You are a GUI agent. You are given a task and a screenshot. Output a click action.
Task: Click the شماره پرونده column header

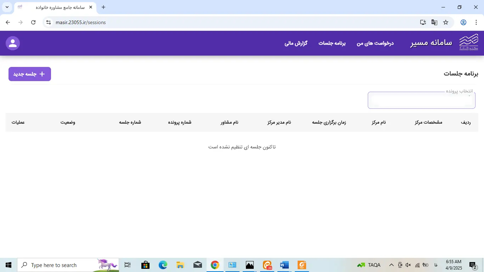180,122
